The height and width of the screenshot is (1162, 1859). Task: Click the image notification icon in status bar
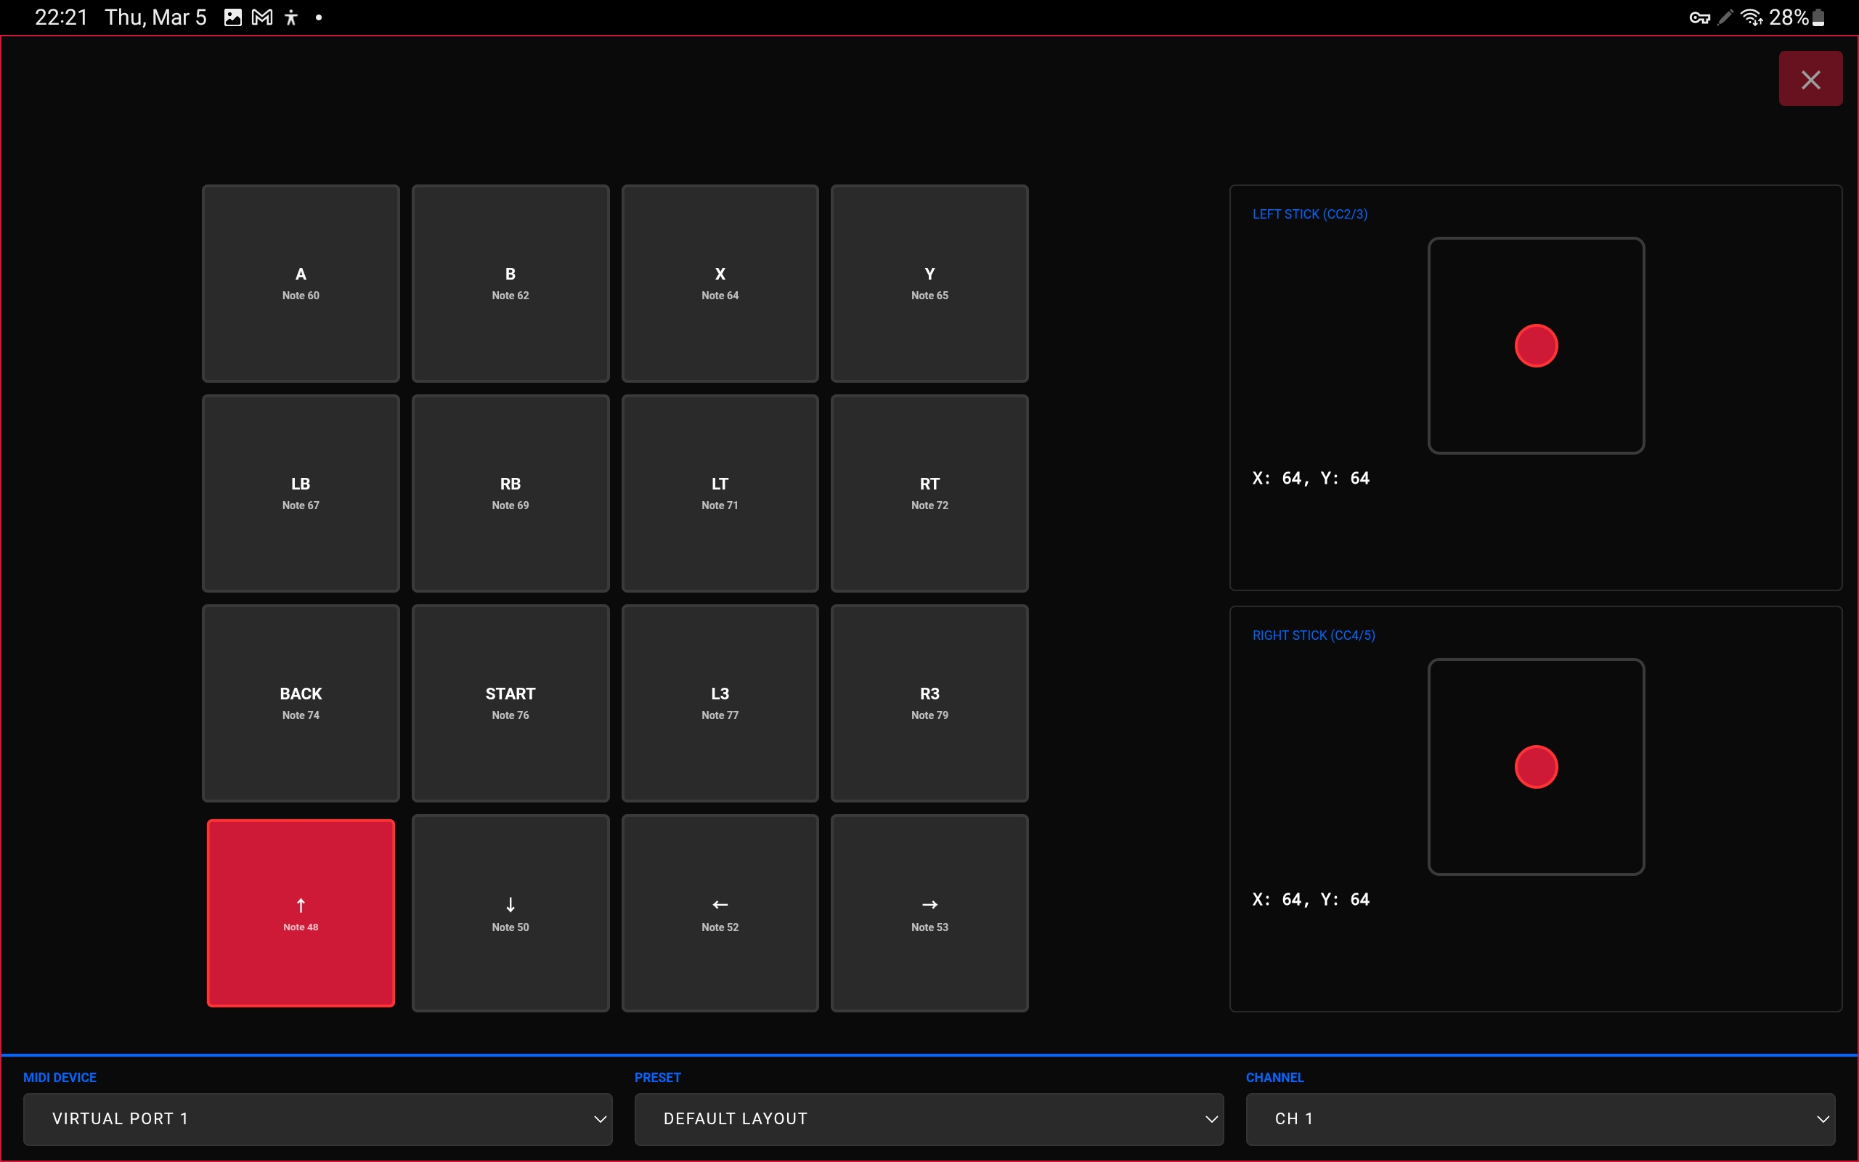(x=233, y=17)
